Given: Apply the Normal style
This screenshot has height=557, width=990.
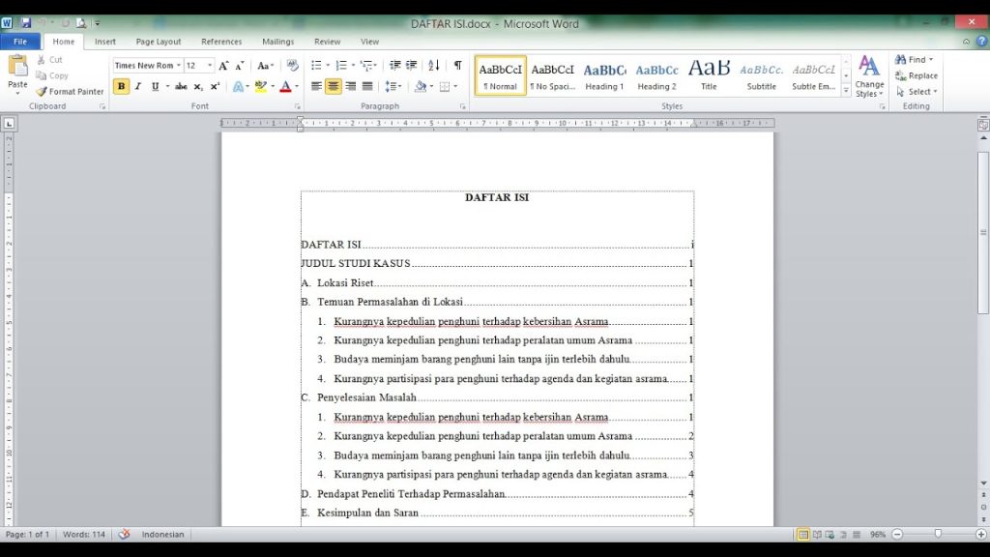Looking at the screenshot, I should (x=500, y=75).
